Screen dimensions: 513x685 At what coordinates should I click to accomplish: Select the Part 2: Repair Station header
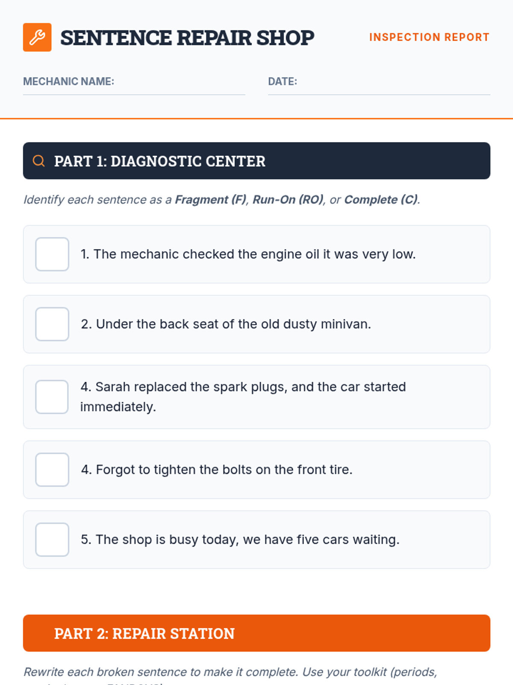pos(256,633)
